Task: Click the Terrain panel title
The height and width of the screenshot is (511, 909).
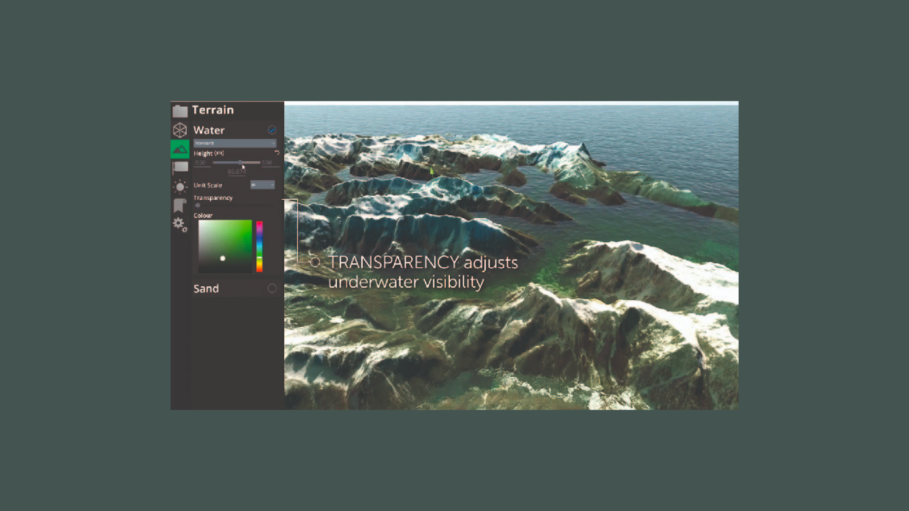Action: click(x=213, y=111)
